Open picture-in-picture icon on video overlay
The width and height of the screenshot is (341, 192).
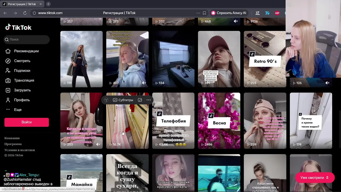(140, 100)
